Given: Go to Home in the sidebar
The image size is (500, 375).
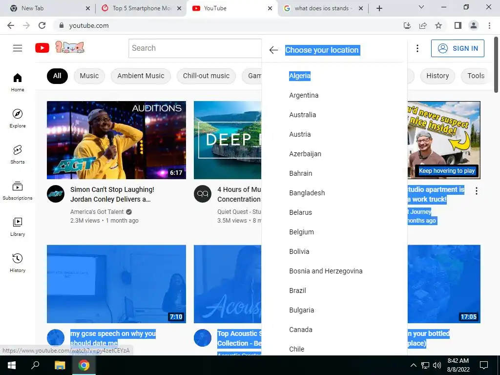Looking at the screenshot, I should pos(18,82).
